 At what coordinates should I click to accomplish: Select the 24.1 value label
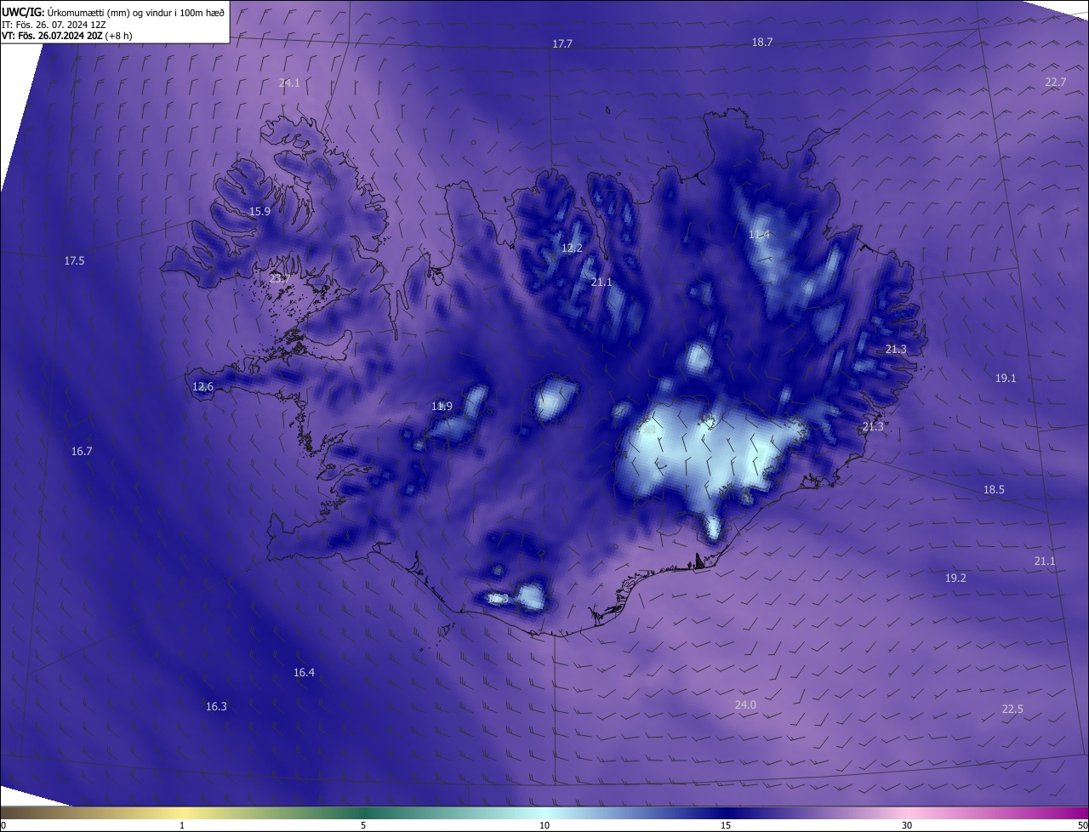[x=289, y=83]
